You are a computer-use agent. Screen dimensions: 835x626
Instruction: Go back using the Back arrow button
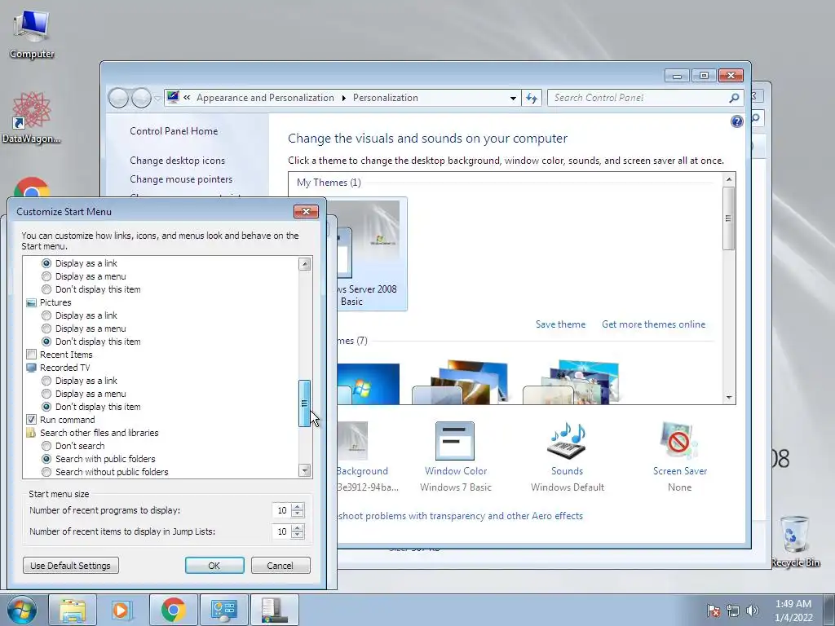119,98
